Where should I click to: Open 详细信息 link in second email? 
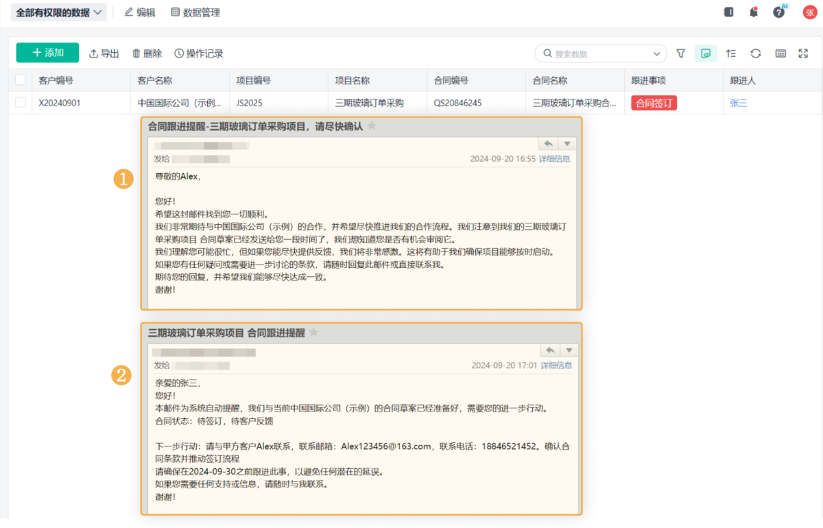click(556, 365)
